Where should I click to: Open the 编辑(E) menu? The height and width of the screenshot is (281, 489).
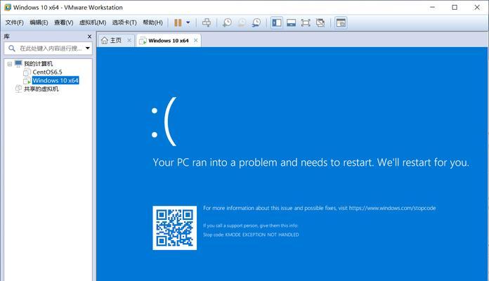[39, 22]
